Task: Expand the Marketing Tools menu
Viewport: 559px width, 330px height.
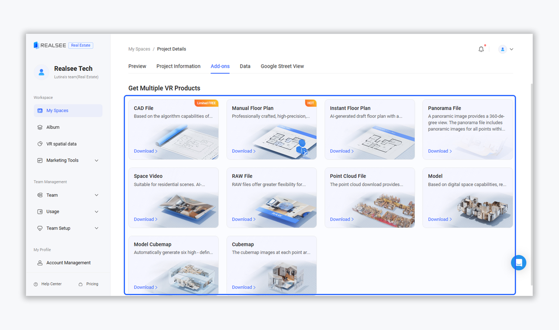Action: 97,160
